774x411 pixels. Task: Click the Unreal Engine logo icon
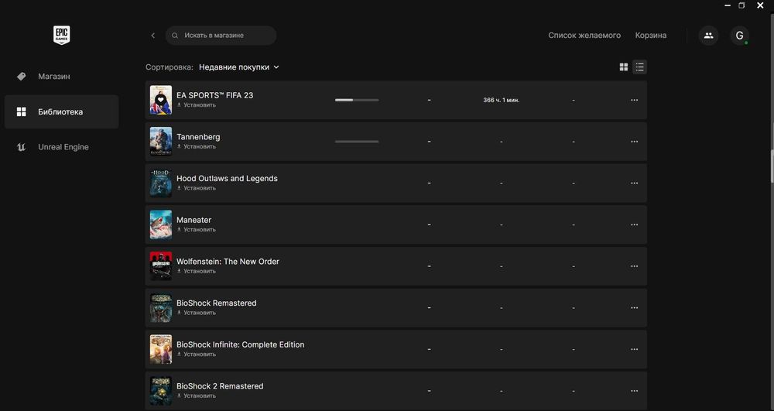pos(21,147)
